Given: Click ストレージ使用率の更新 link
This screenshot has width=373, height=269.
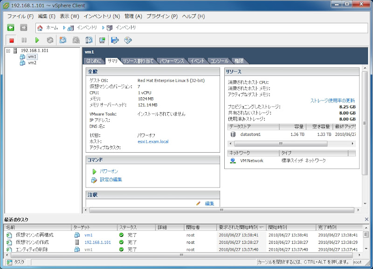Looking at the screenshot, I should 332,101.
